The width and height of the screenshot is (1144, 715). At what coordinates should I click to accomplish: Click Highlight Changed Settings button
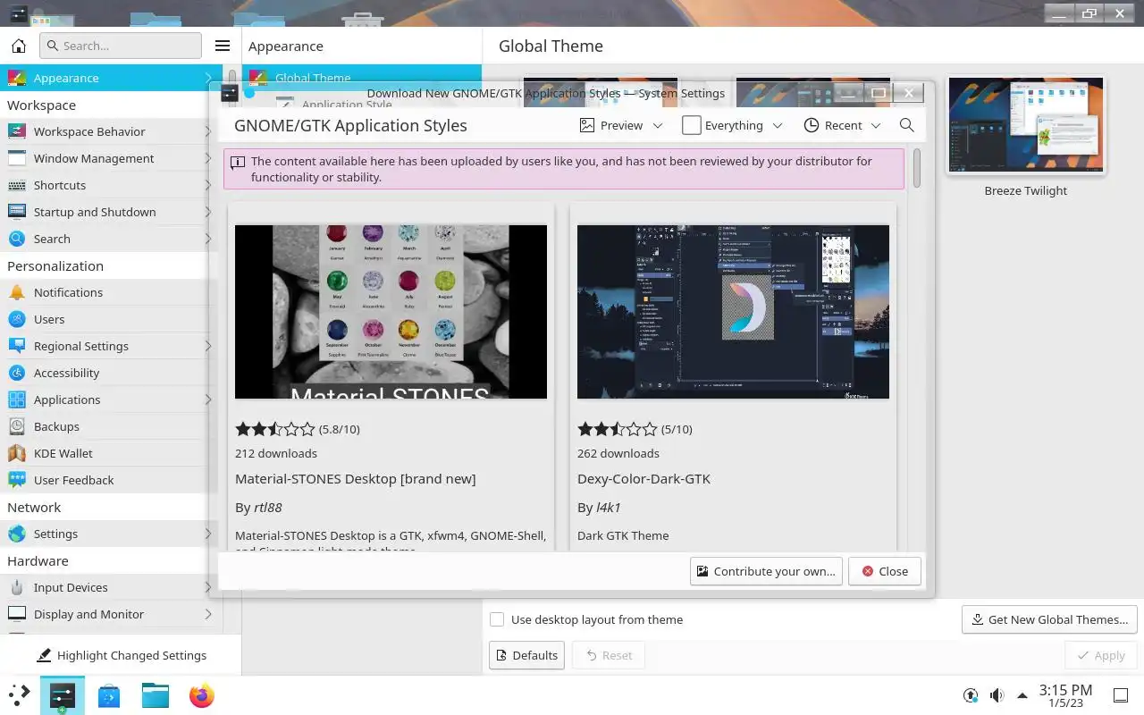point(121,655)
